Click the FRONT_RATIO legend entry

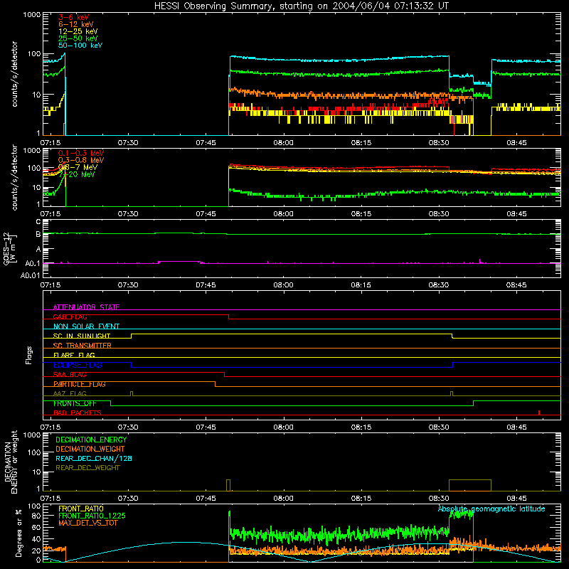[x=81, y=509]
